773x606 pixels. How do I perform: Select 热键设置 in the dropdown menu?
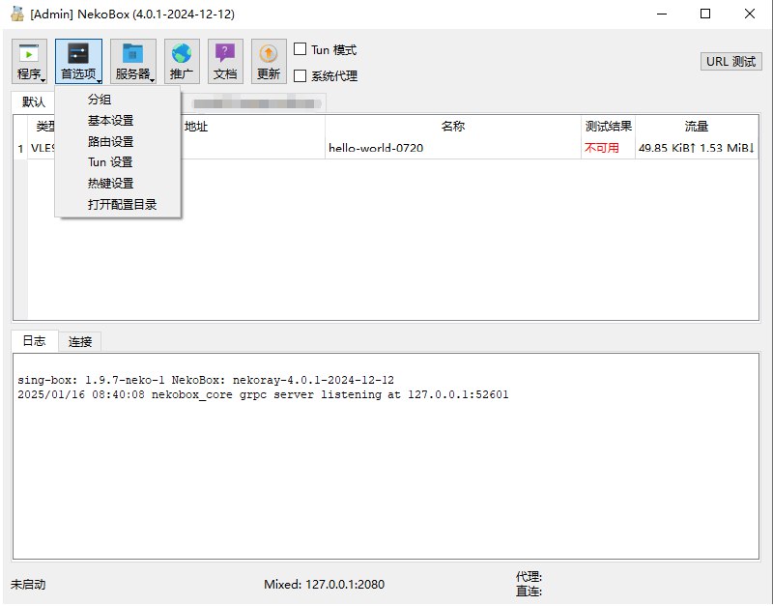click(x=118, y=184)
